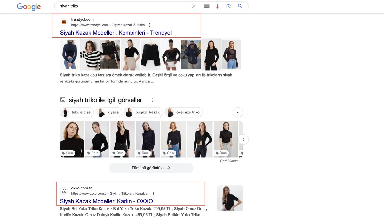The image size is (384, 224).
Task: Expand the image filter chips list
Action: 238,112
